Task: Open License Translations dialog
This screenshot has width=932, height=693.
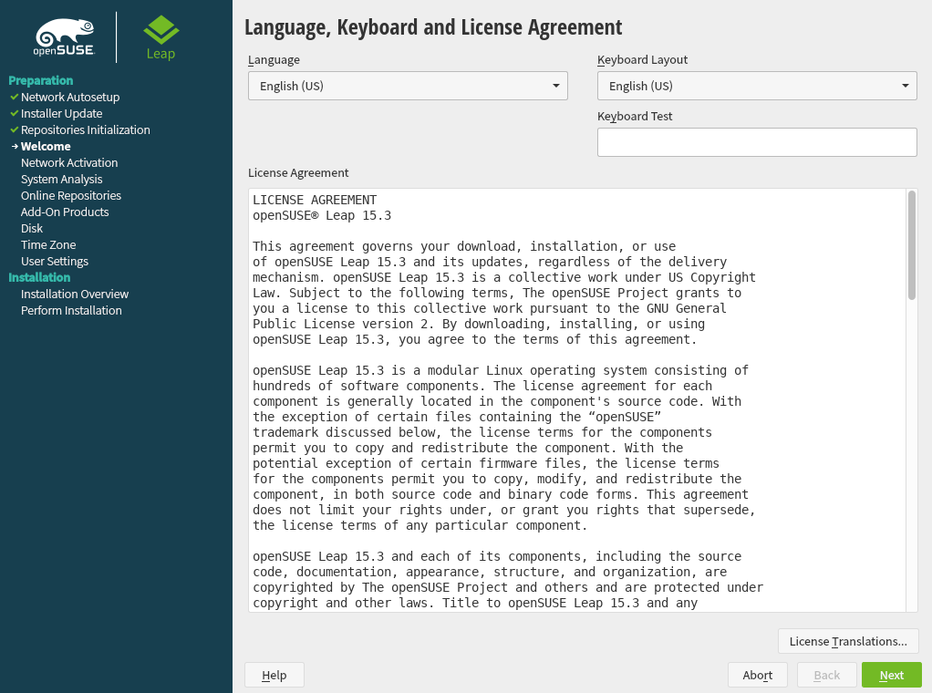Action: click(848, 641)
